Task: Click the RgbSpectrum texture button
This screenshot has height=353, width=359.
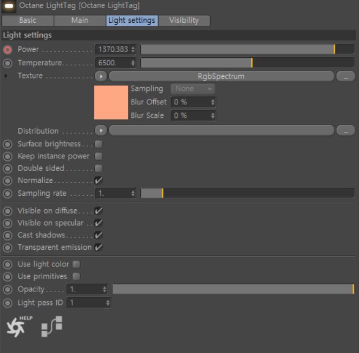Action: click(221, 76)
